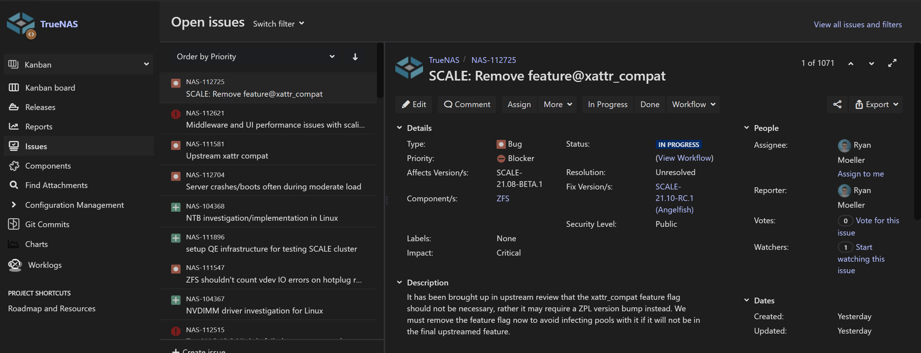Toggle watching this issue
921x353 pixels.
coord(864,247)
